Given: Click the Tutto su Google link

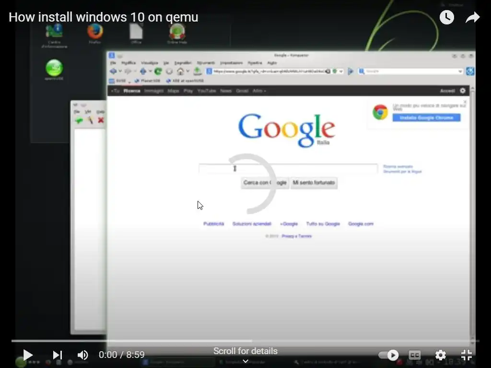Looking at the screenshot, I should 323,224.
